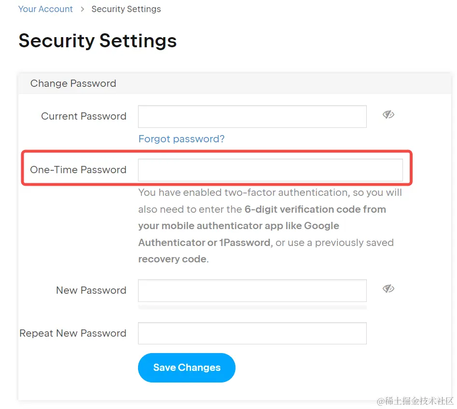The width and height of the screenshot is (457, 409).
Task: Click the Current Password label
Action: (x=83, y=116)
